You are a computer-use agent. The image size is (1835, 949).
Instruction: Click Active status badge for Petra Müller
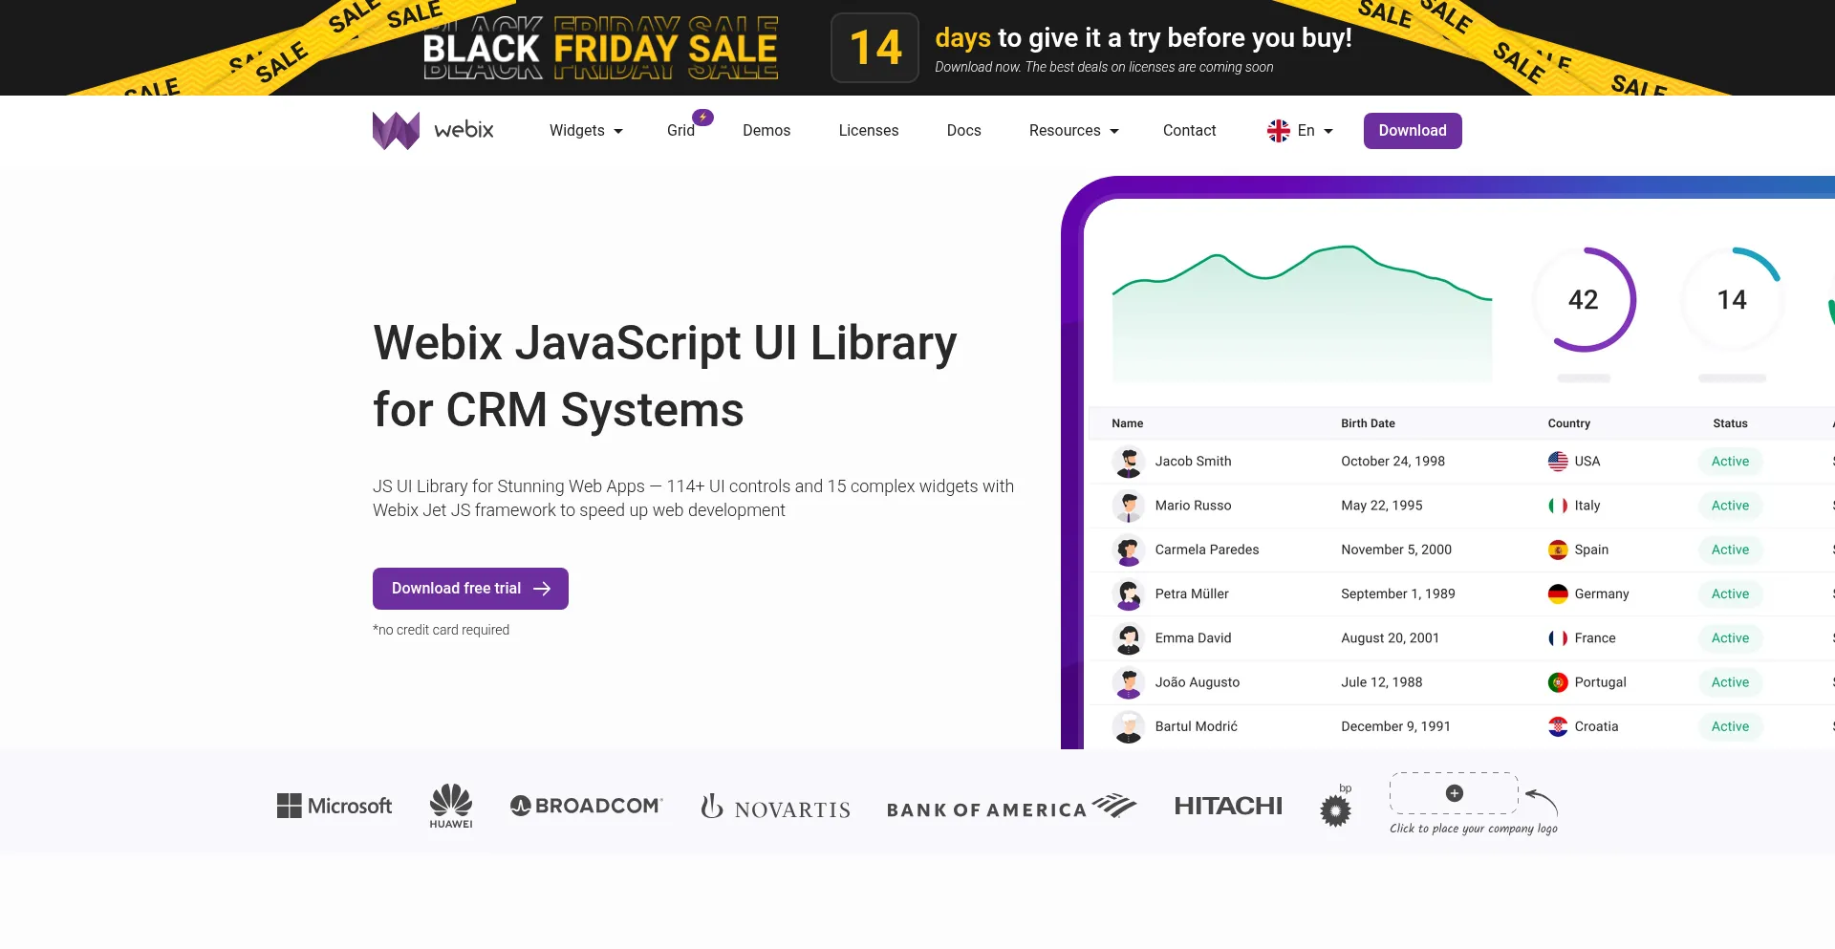point(1730,594)
